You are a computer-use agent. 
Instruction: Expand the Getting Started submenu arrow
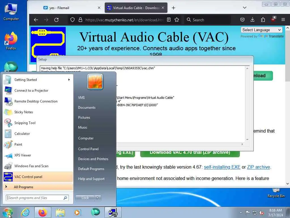69,80
